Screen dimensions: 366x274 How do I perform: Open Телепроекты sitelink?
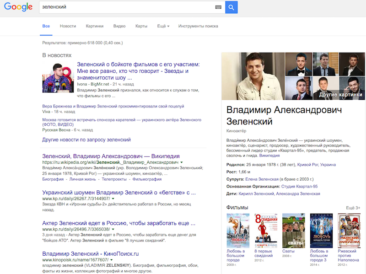[114, 179]
